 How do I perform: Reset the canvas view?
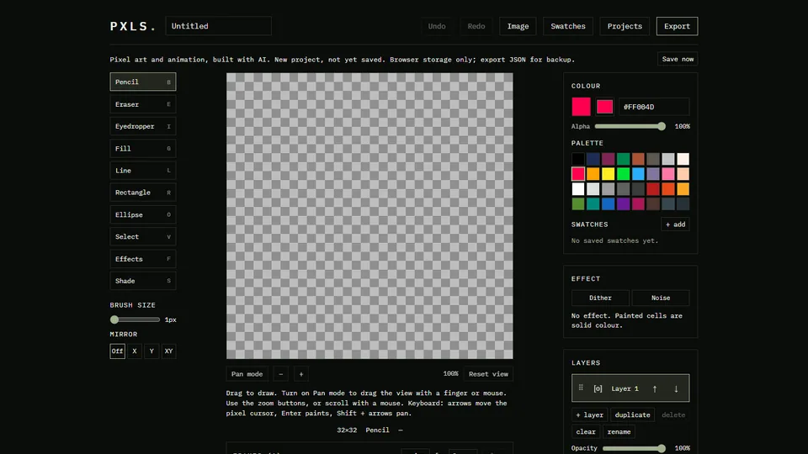click(488, 374)
